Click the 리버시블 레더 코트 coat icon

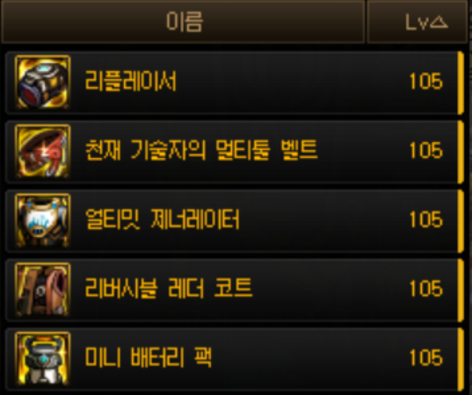43,290
